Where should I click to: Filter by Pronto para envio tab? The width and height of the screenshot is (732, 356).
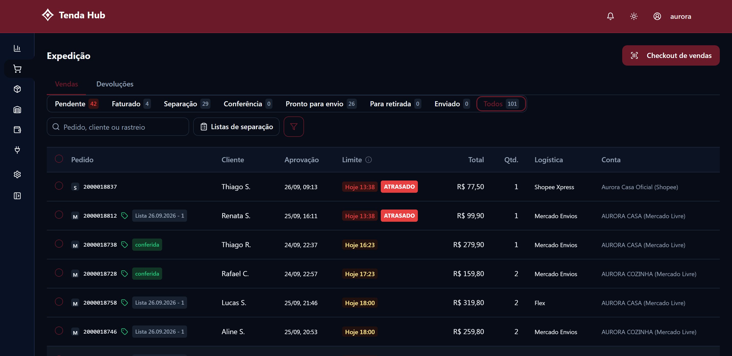[321, 104]
